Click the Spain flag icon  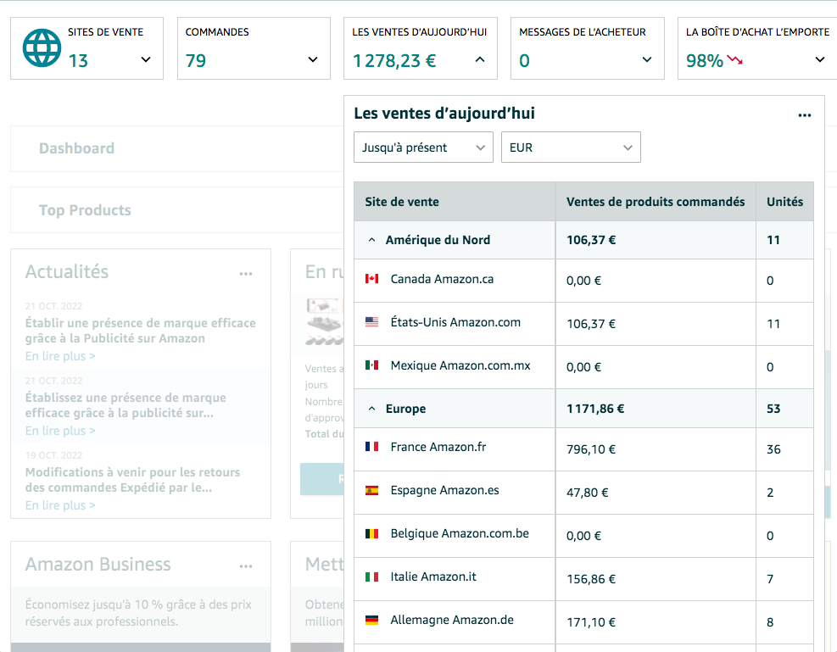(x=372, y=490)
